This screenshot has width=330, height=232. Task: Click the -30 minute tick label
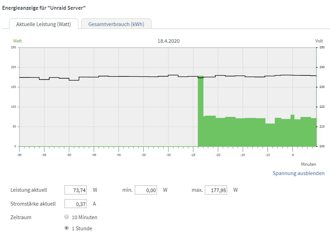[168, 155]
